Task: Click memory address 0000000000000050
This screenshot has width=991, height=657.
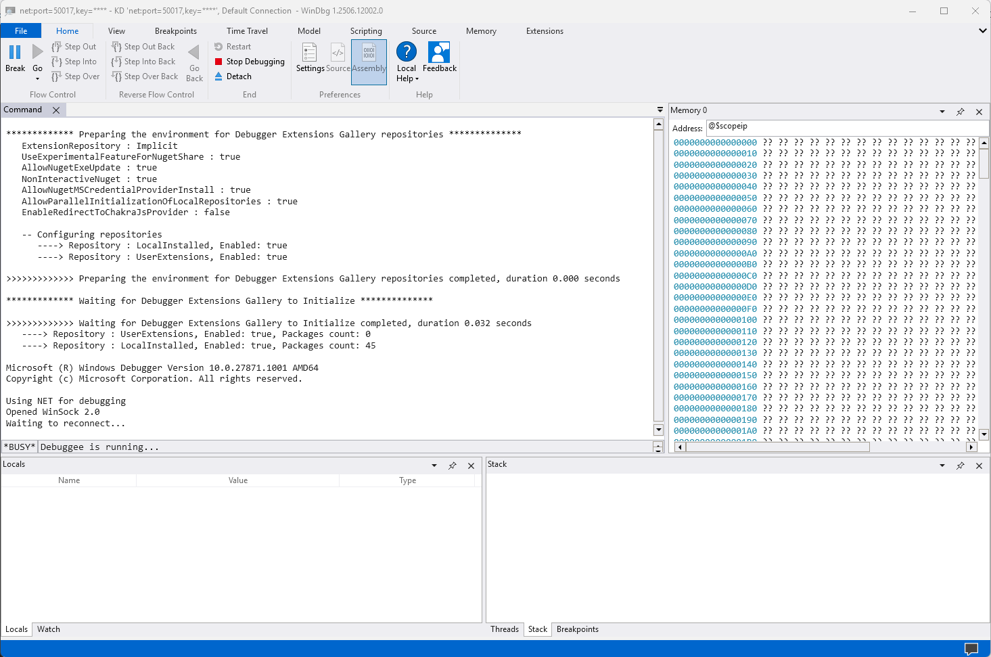Action: [x=715, y=198]
